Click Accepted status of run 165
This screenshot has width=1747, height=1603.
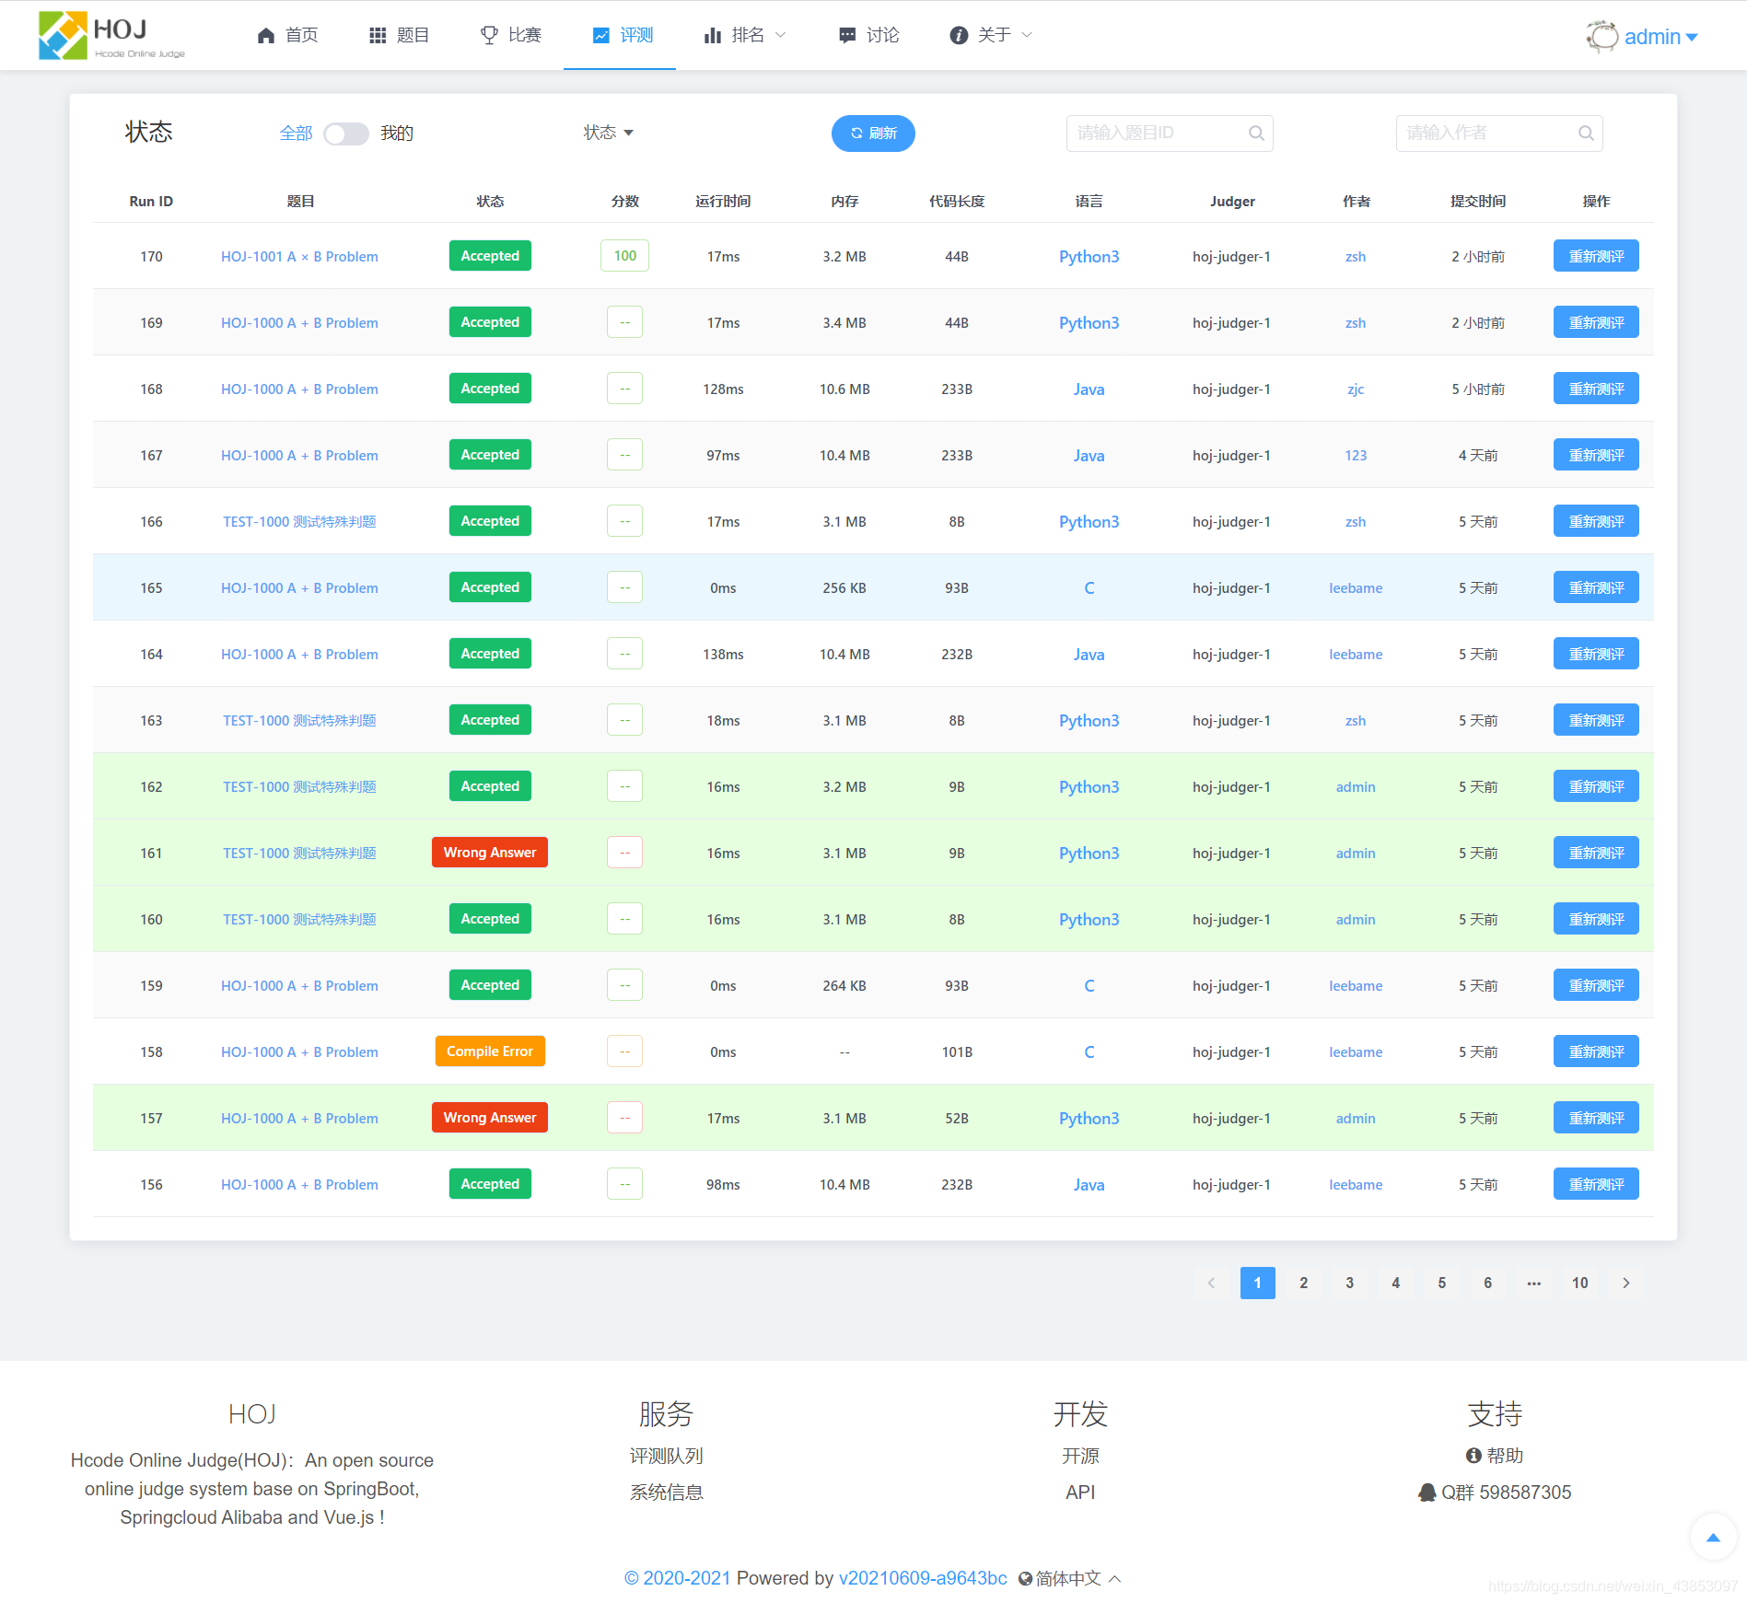[490, 587]
